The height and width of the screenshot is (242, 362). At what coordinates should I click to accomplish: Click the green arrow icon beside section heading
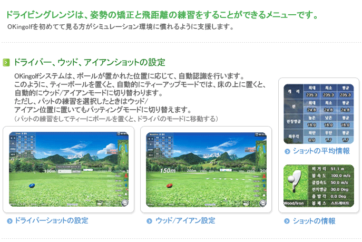pyautogui.click(x=6, y=62)
